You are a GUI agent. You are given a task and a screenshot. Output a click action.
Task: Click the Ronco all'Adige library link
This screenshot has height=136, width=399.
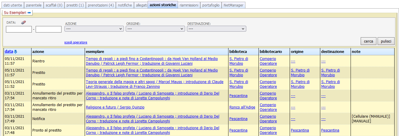[x=242, y=107]
